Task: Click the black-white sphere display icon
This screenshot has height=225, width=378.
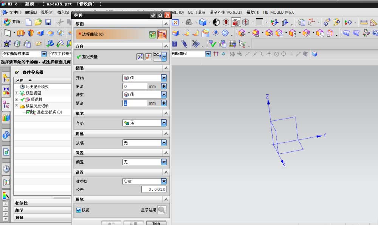Action: tap(216, 22)
